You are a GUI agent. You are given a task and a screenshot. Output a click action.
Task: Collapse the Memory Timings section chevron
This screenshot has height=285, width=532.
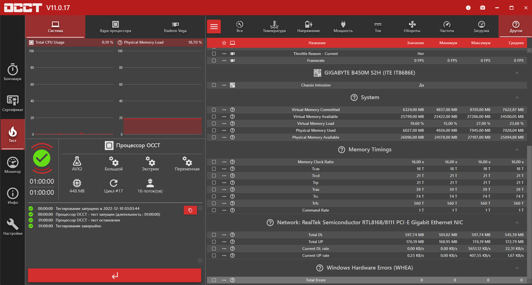(517, 150)
